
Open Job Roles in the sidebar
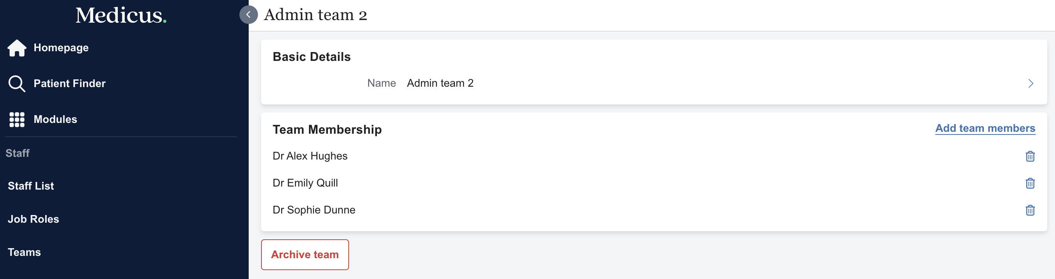[33, 219]
